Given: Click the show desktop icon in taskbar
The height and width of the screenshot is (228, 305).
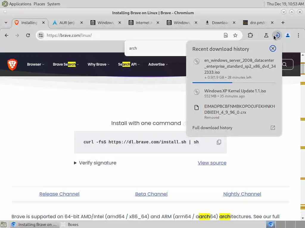Looking at the screenshot, I should [4, 224].
